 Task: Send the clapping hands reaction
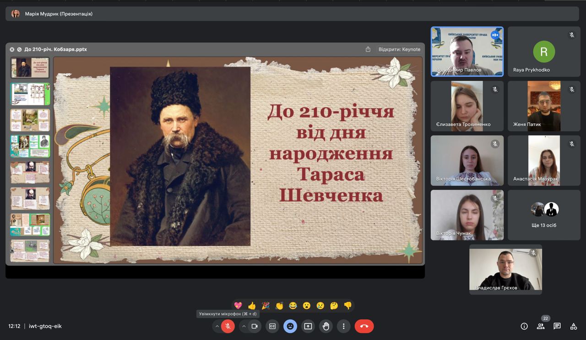pyautogui.click(x=279, y=306)
